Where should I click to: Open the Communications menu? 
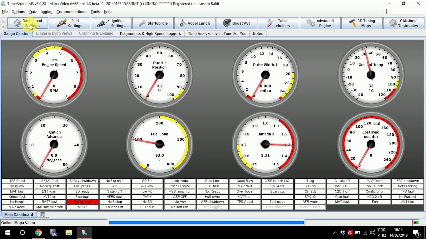71,12
